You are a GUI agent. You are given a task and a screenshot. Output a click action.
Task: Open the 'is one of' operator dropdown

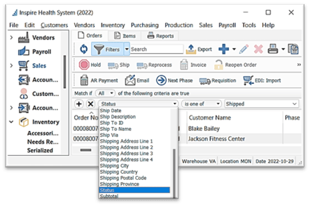click(x=202, y=104)
